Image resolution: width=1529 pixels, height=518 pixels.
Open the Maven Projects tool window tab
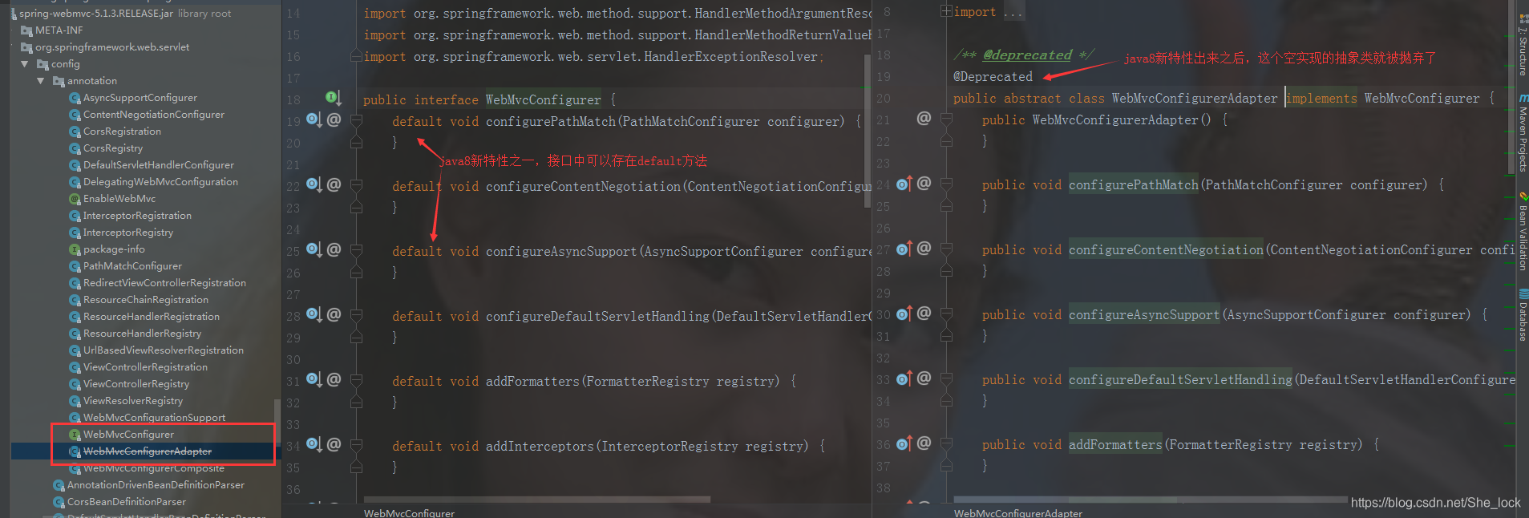click(1523, 132)
